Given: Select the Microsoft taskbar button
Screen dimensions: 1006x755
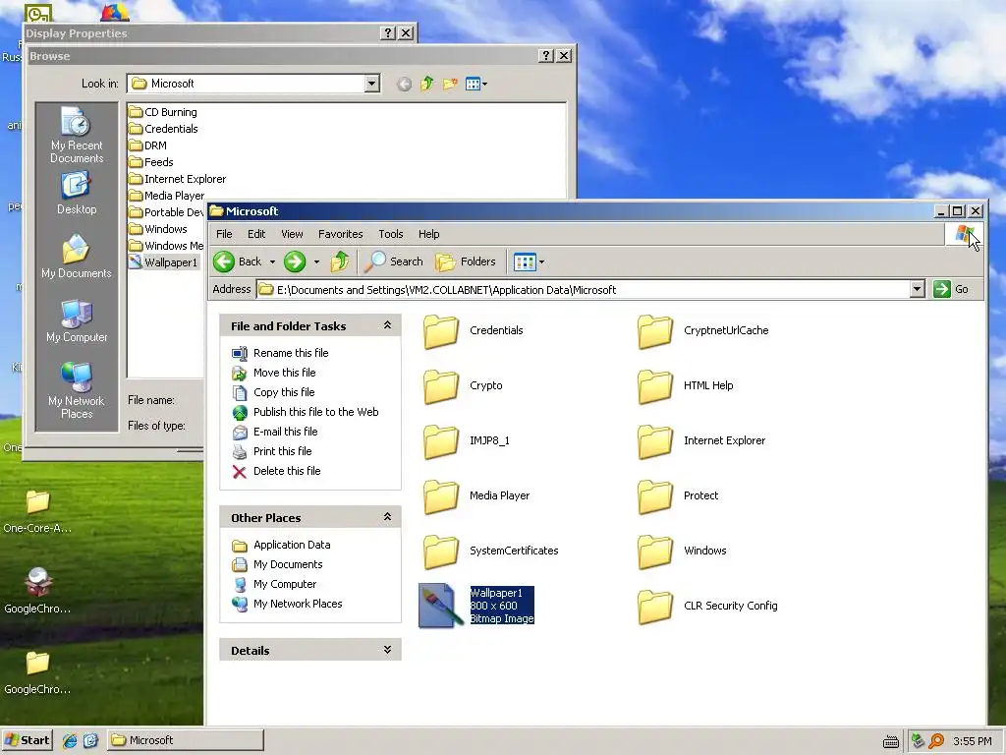Looking at the screenshot, I should pos(185,740).
